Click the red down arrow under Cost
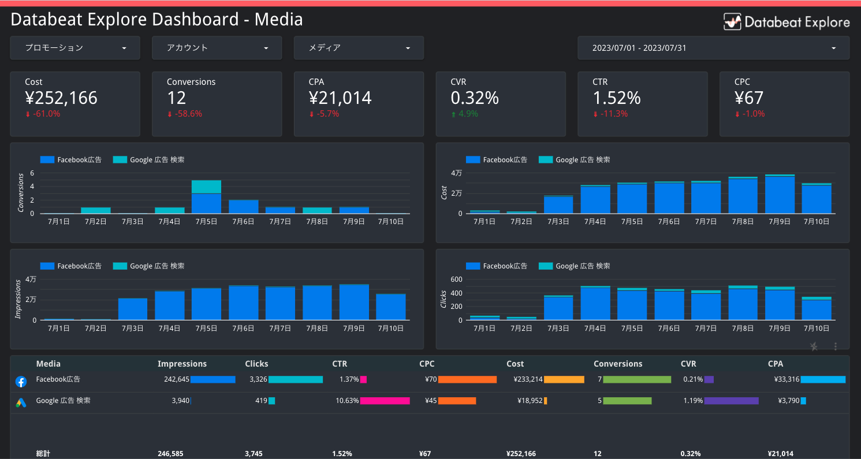 [x=27, y=114]
